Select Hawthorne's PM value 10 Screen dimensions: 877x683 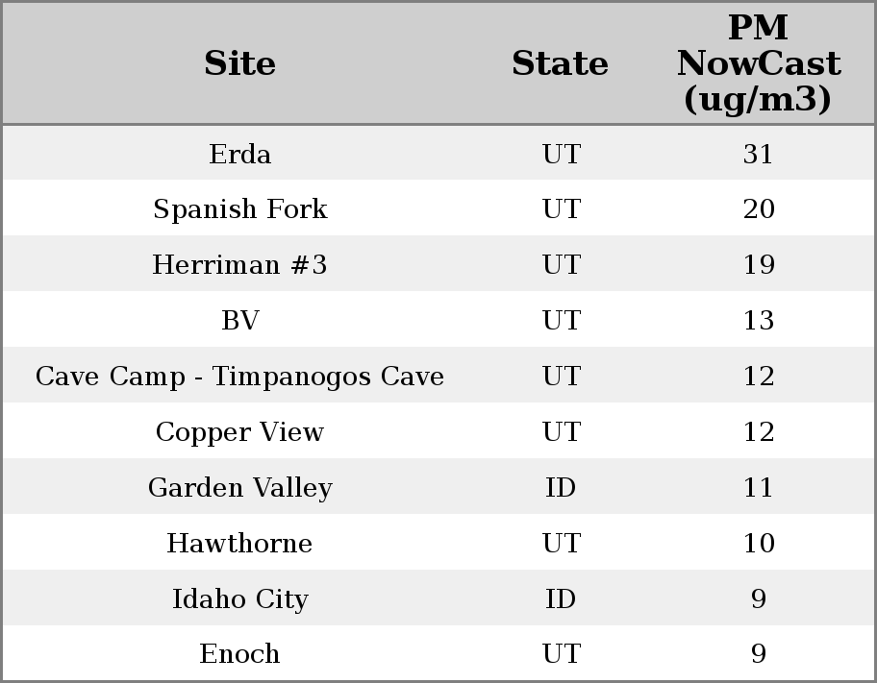[x=758, y=544]
